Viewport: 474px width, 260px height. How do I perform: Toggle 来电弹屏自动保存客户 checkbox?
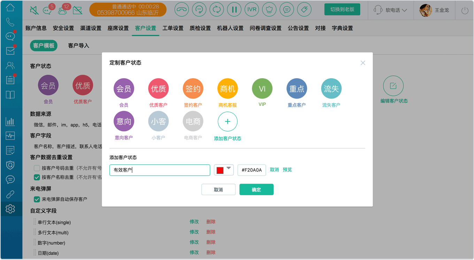tap(37, 199)
